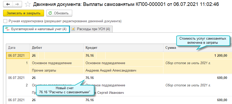Select first row's Сбор столов description
Image resolution: width=232 pixels, height=104 pixels.
coord(188,63)
